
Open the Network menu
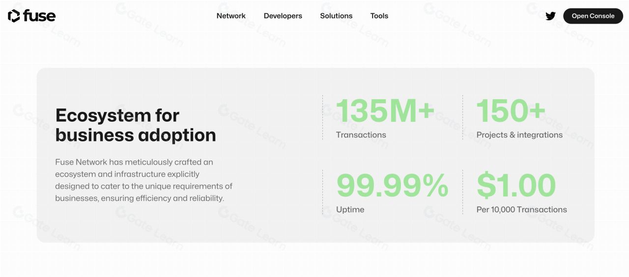point(231,16)
